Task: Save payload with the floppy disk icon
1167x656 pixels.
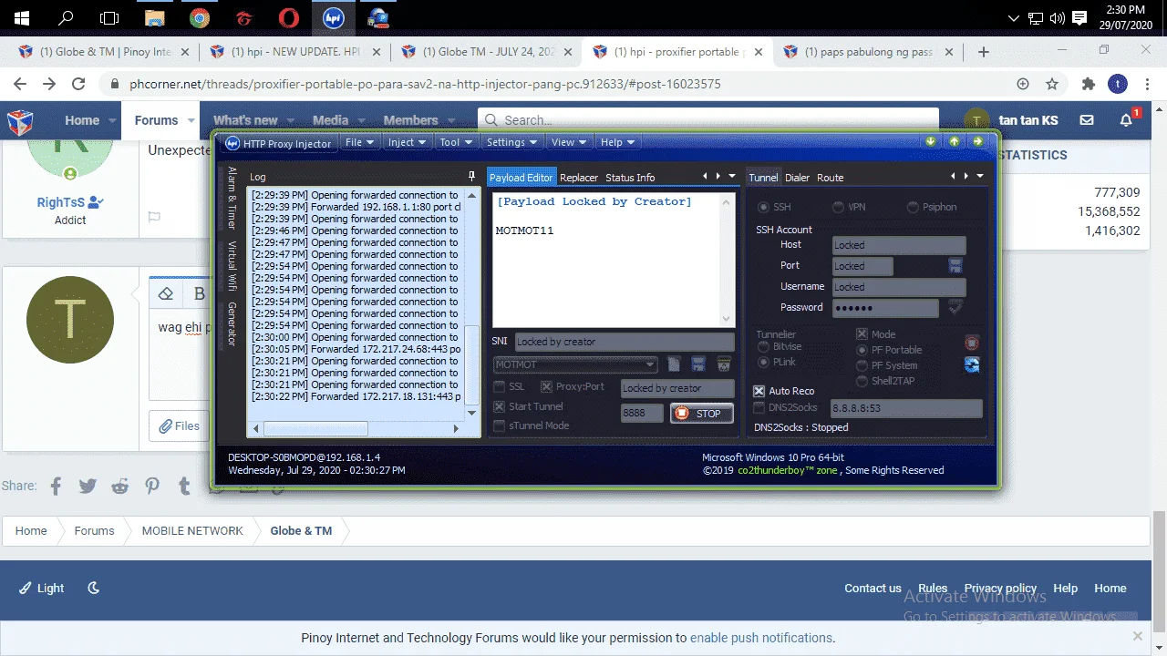Action: click(698, 364)
